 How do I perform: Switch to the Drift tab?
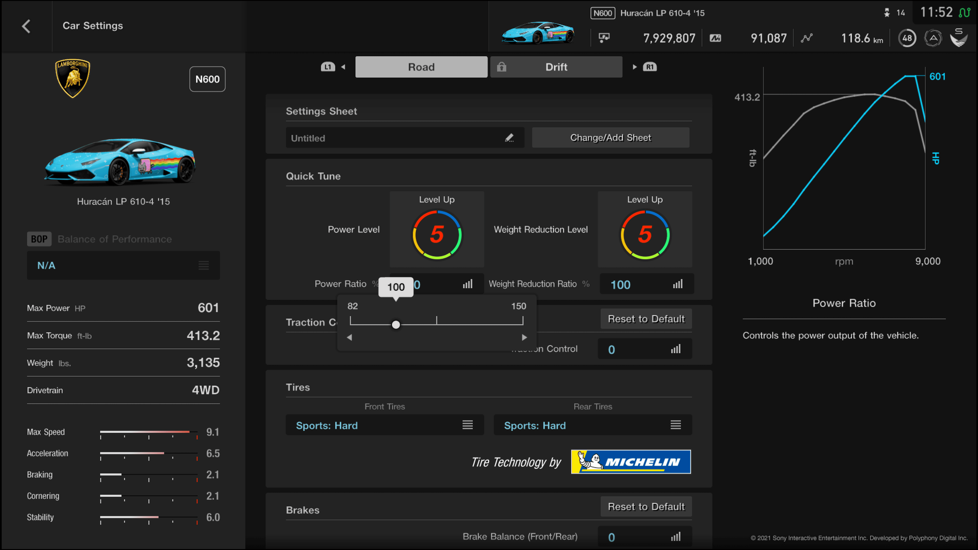pyautogui.click(x=556, y=67)
